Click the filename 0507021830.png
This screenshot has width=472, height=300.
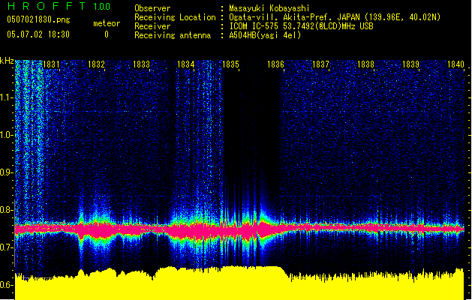[x=38, y=19]
